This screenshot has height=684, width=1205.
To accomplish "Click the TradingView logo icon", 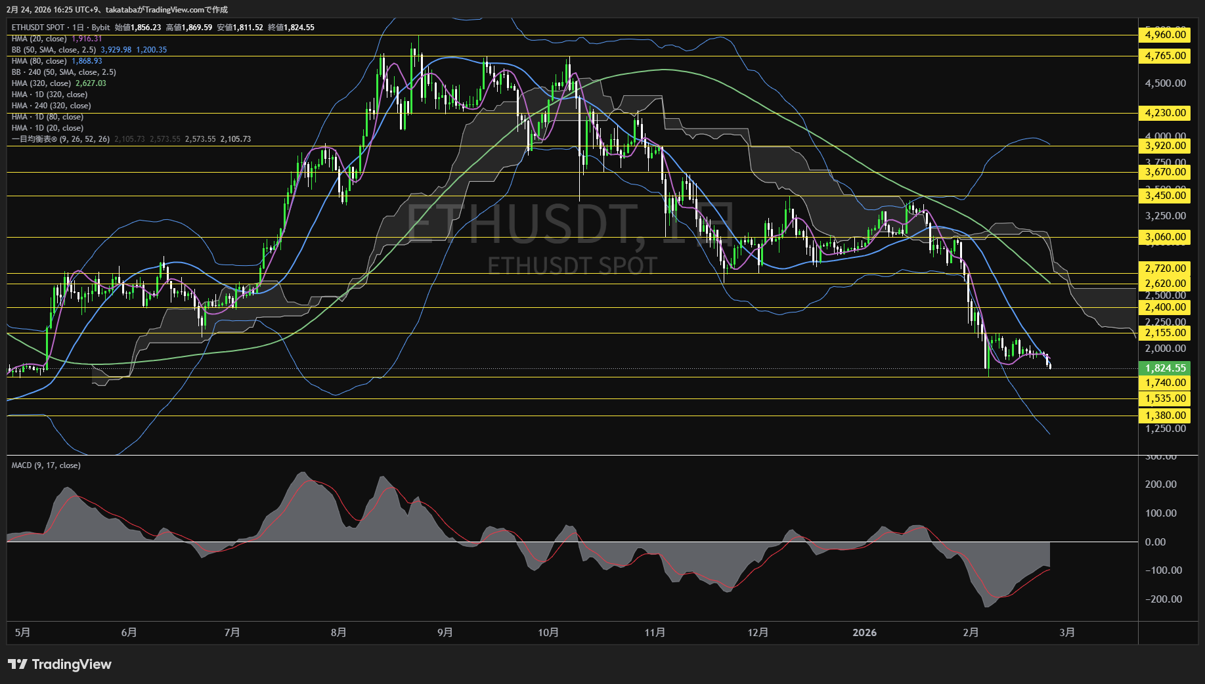I will coord(18,664).
